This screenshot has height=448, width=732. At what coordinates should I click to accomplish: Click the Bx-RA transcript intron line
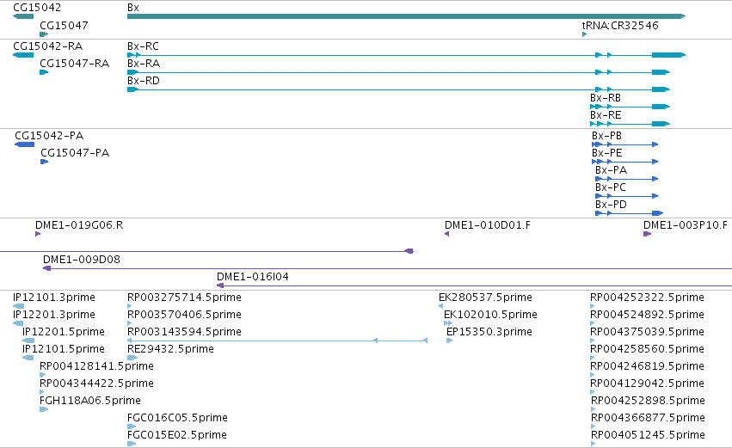[366, 72]
